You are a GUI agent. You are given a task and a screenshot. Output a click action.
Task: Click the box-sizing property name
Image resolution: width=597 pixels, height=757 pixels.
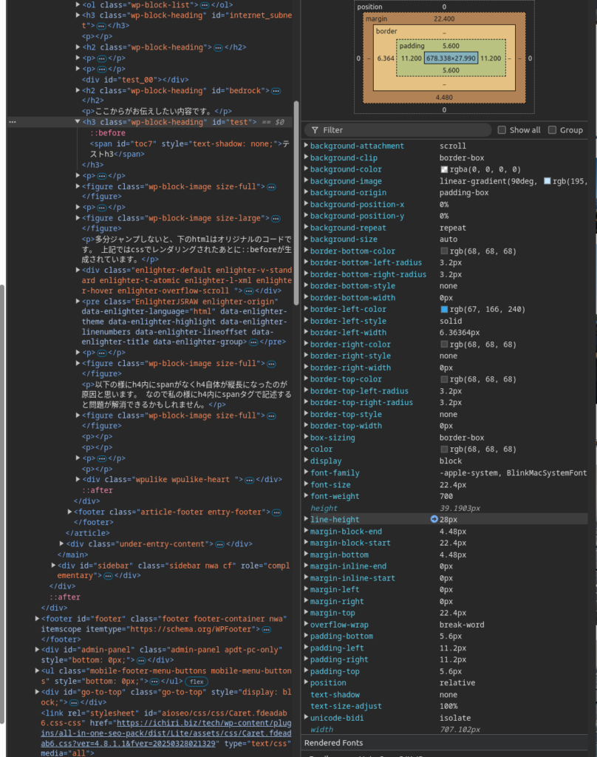click(332, 438)
